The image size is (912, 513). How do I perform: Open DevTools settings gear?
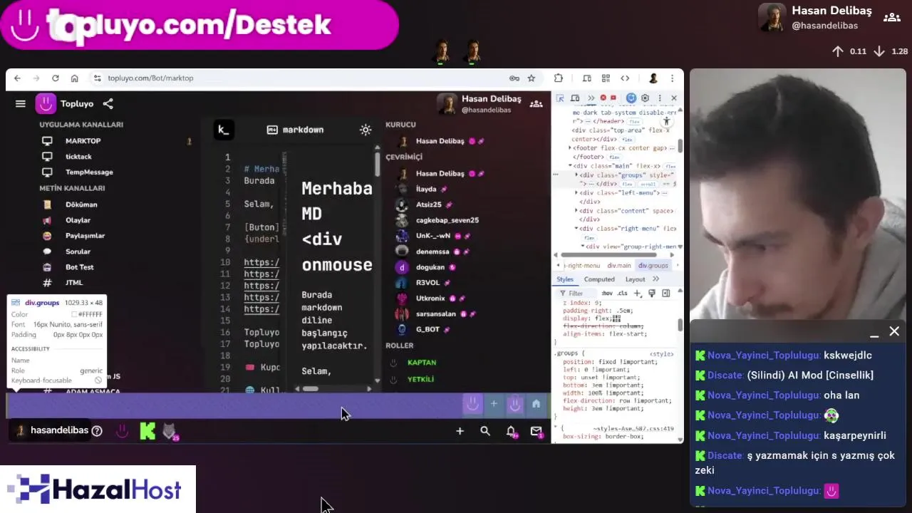tap(645, 98)
